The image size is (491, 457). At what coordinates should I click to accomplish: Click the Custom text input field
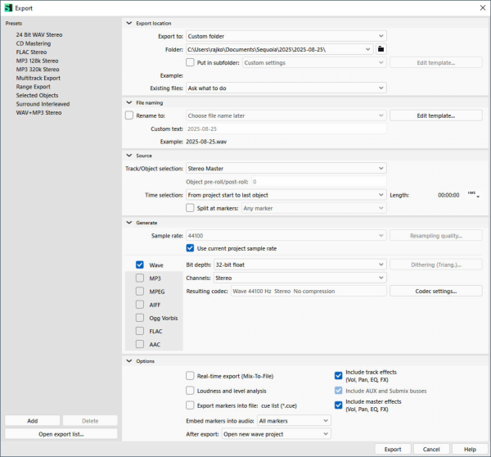(x=286, y=129)
